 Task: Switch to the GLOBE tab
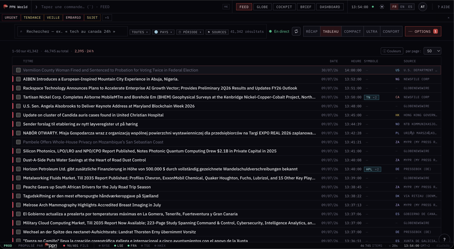point(262,7)
